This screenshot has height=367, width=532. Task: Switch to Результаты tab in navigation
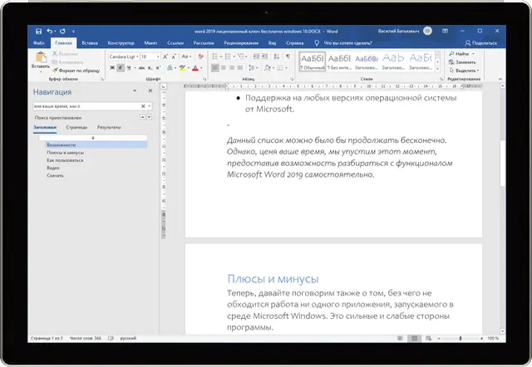point(109,127)
